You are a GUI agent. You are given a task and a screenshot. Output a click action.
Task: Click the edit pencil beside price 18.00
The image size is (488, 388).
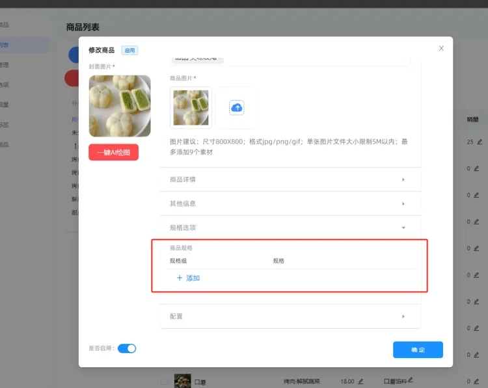360,381
